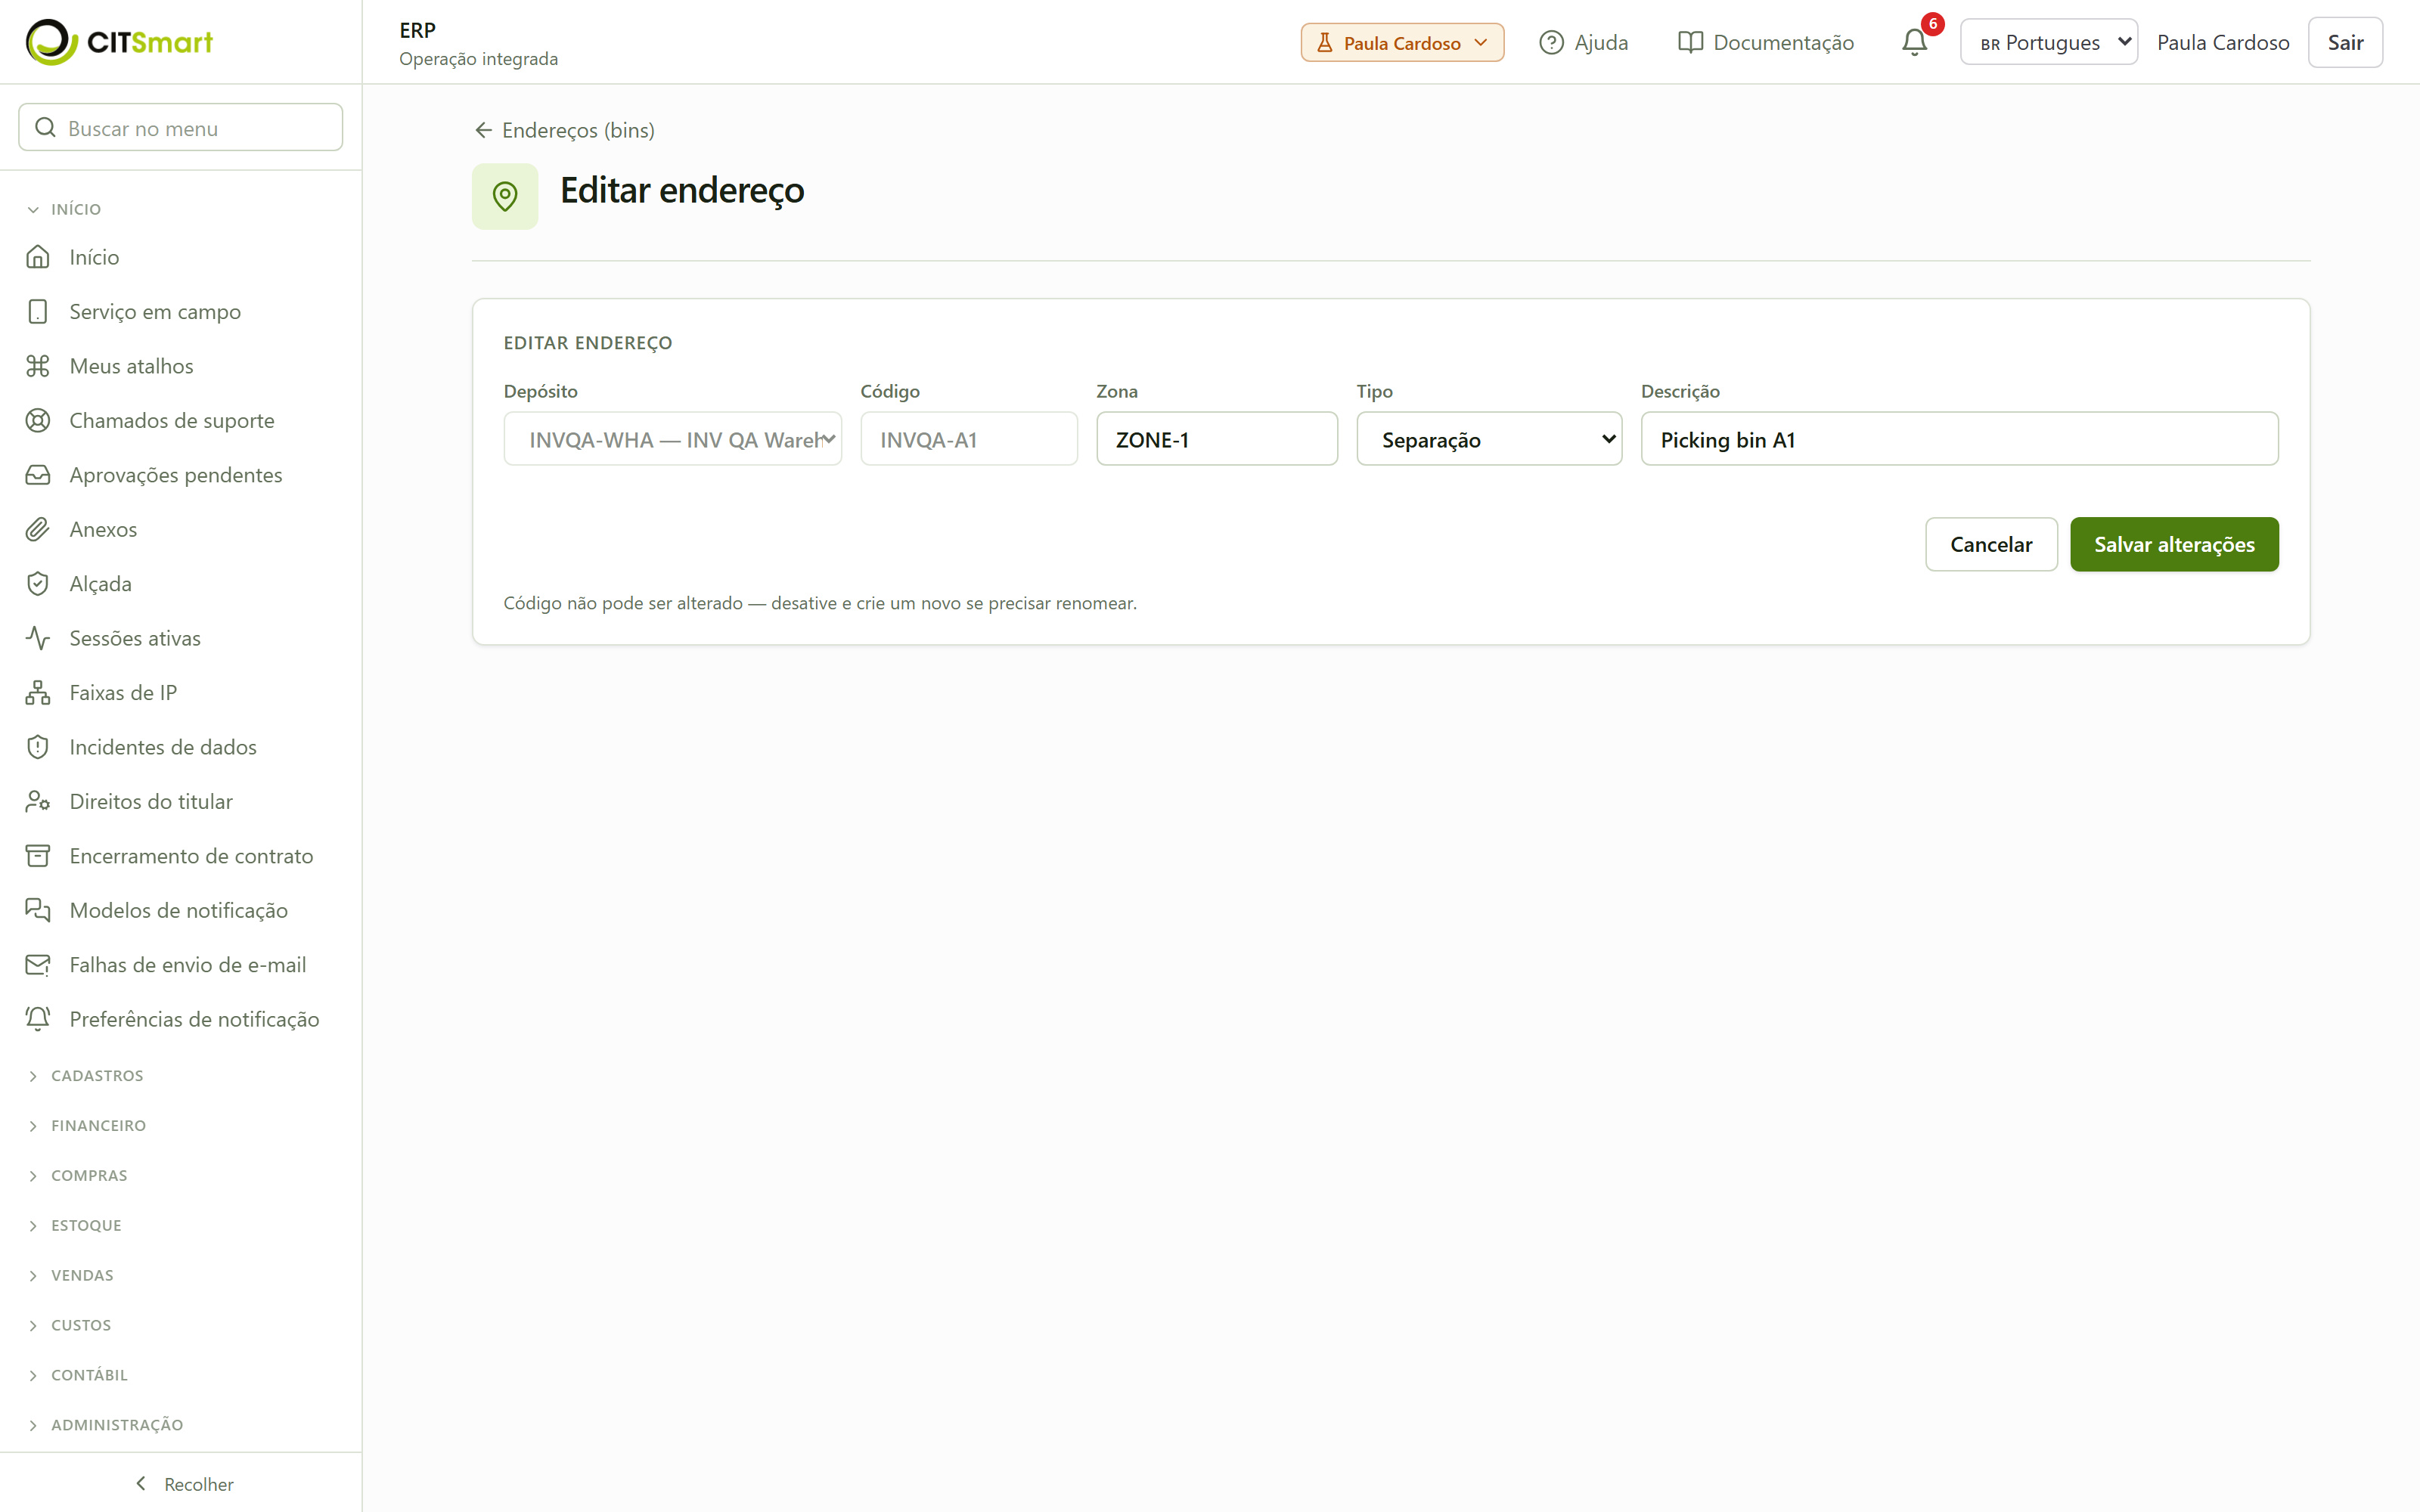Expand the CADASTROS menu section
This screenshot has height=1512, width=2420.
click(86, 1076)
